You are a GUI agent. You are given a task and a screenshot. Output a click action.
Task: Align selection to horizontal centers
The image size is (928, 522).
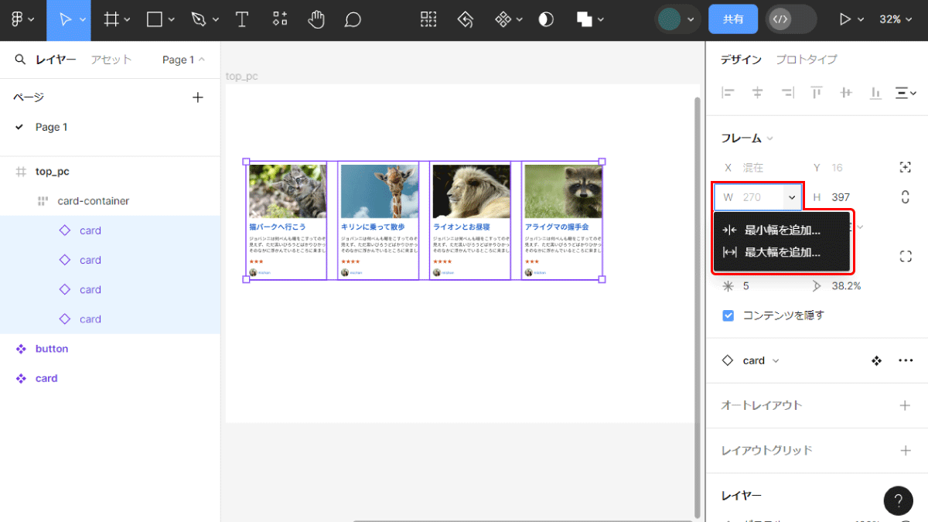point(757,93)
